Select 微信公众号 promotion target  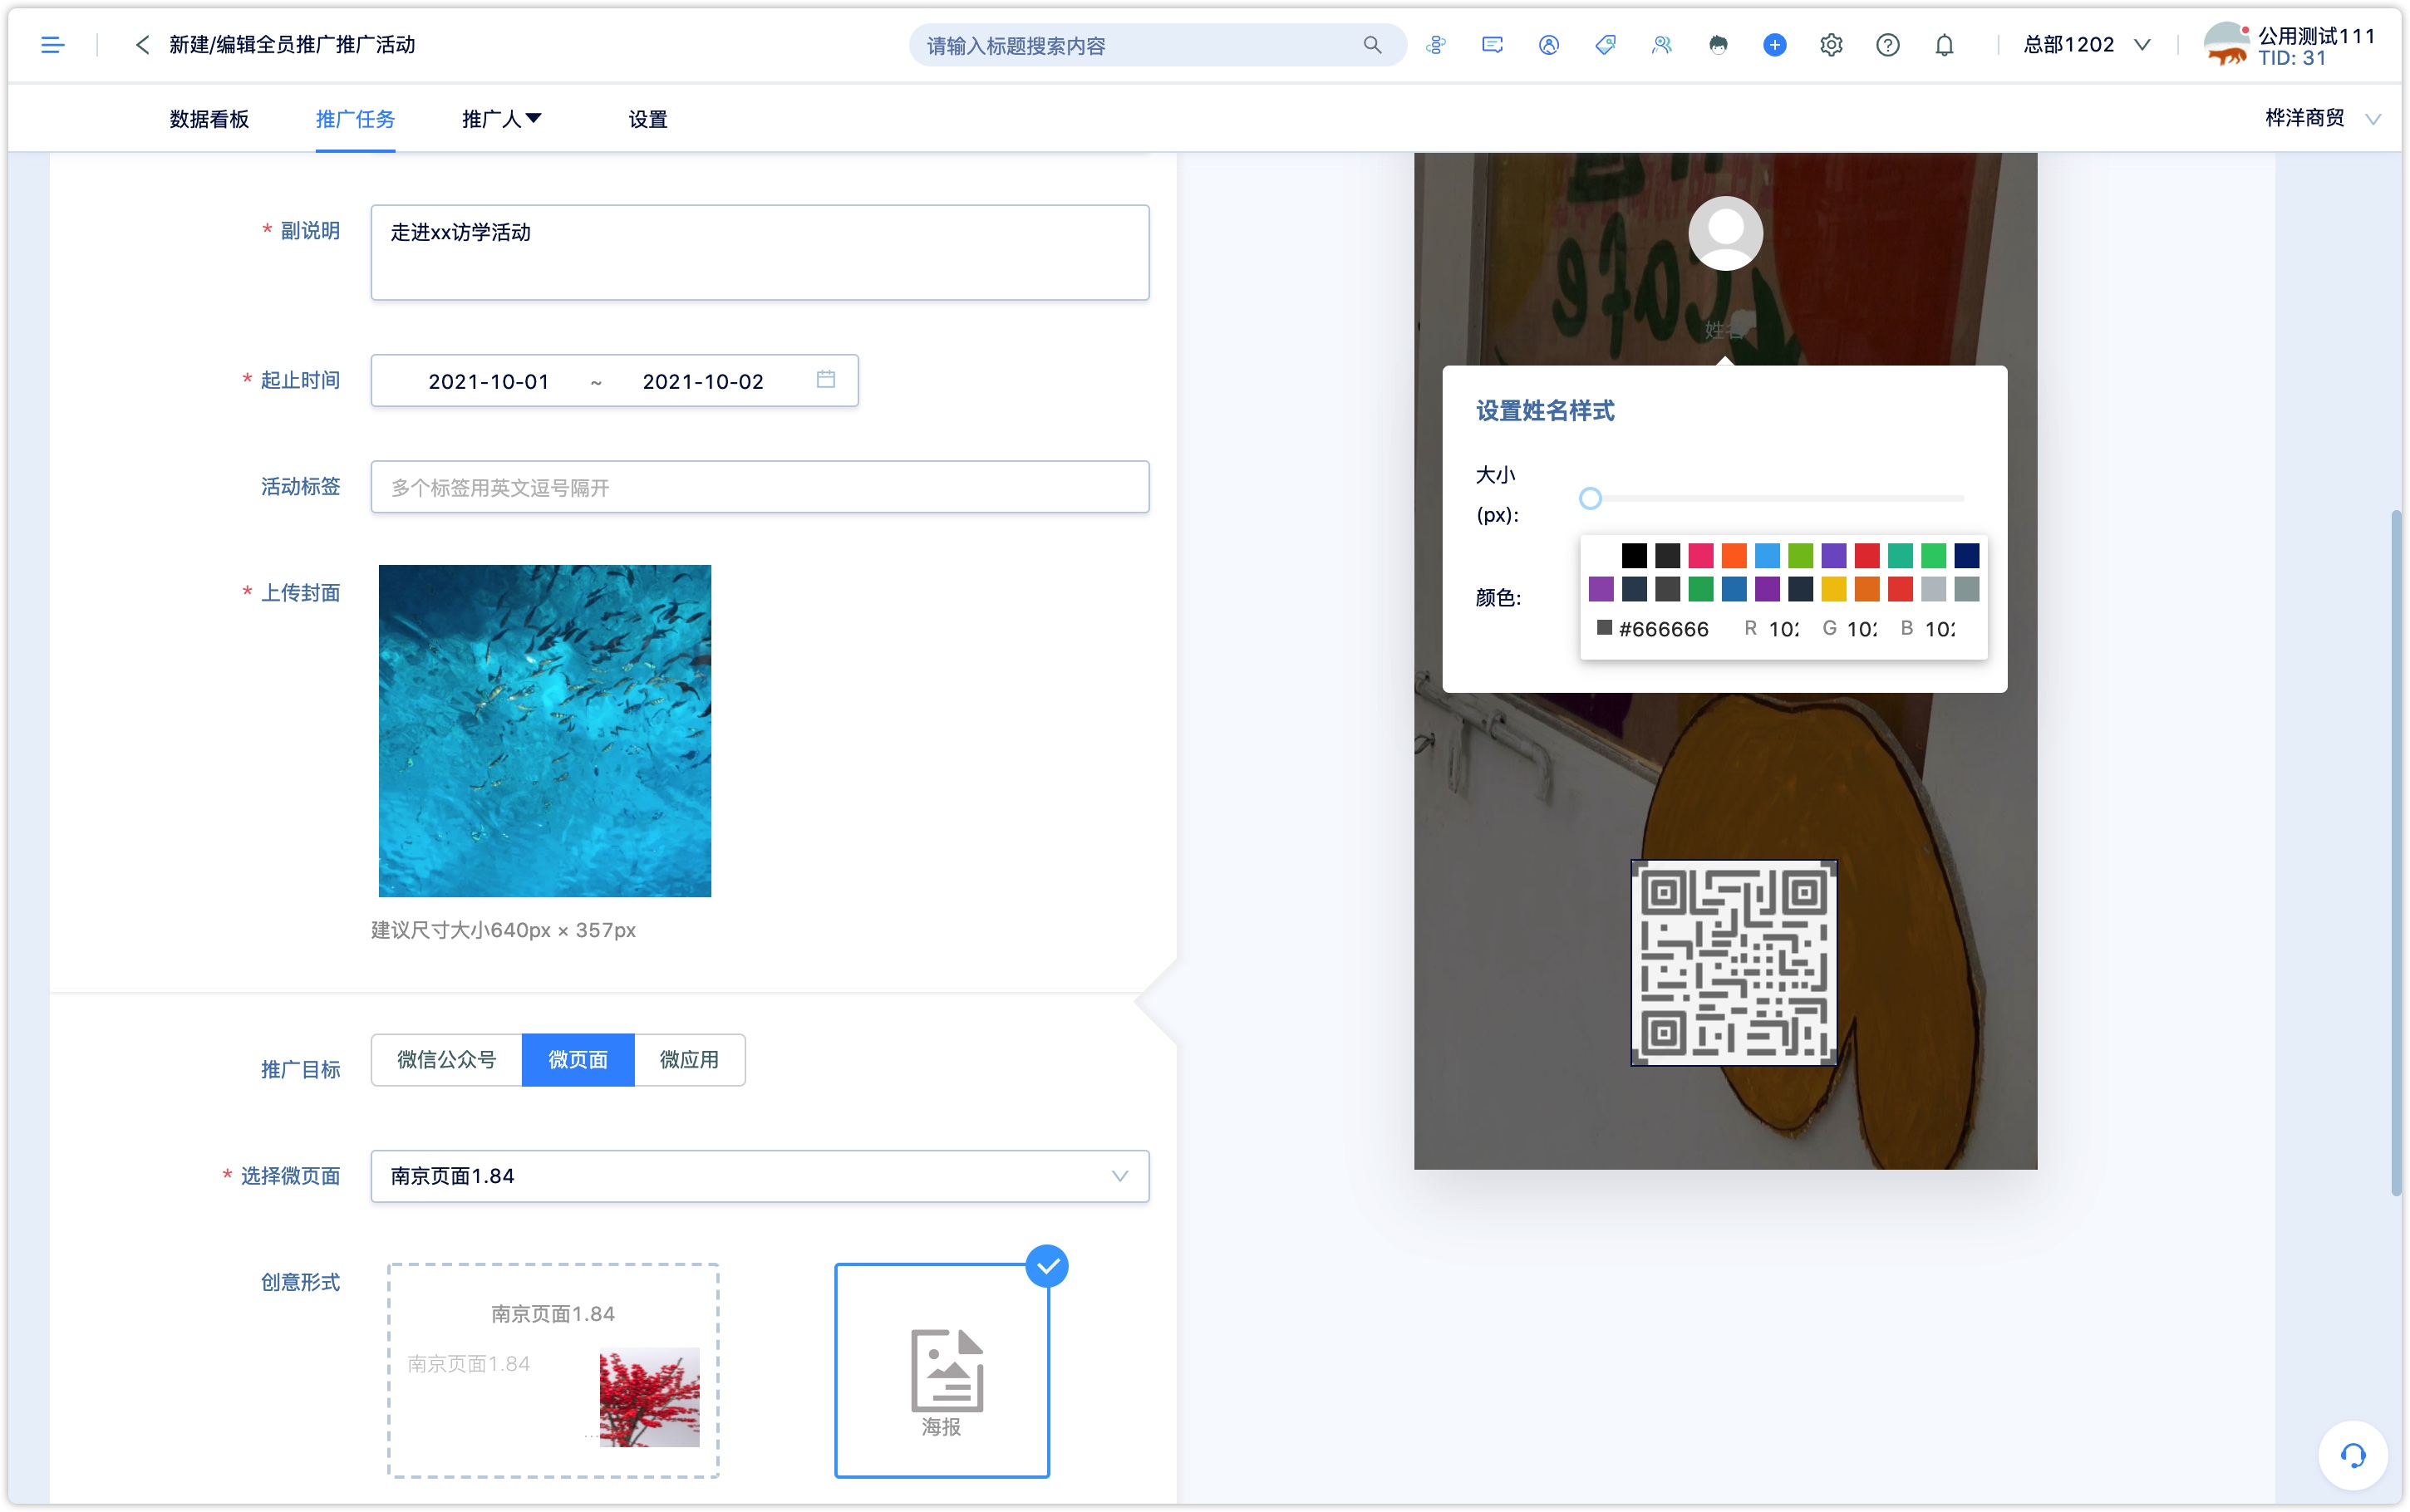447,1060
